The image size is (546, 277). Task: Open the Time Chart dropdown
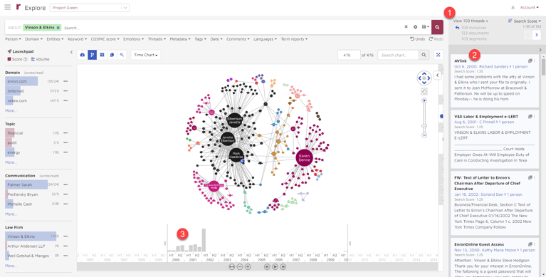pos(145,55)
